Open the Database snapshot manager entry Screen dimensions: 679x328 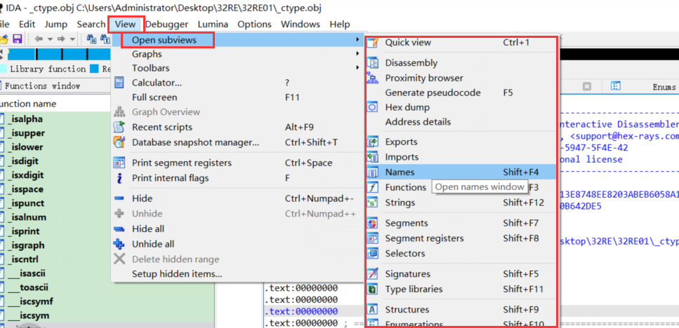[195, 142]
